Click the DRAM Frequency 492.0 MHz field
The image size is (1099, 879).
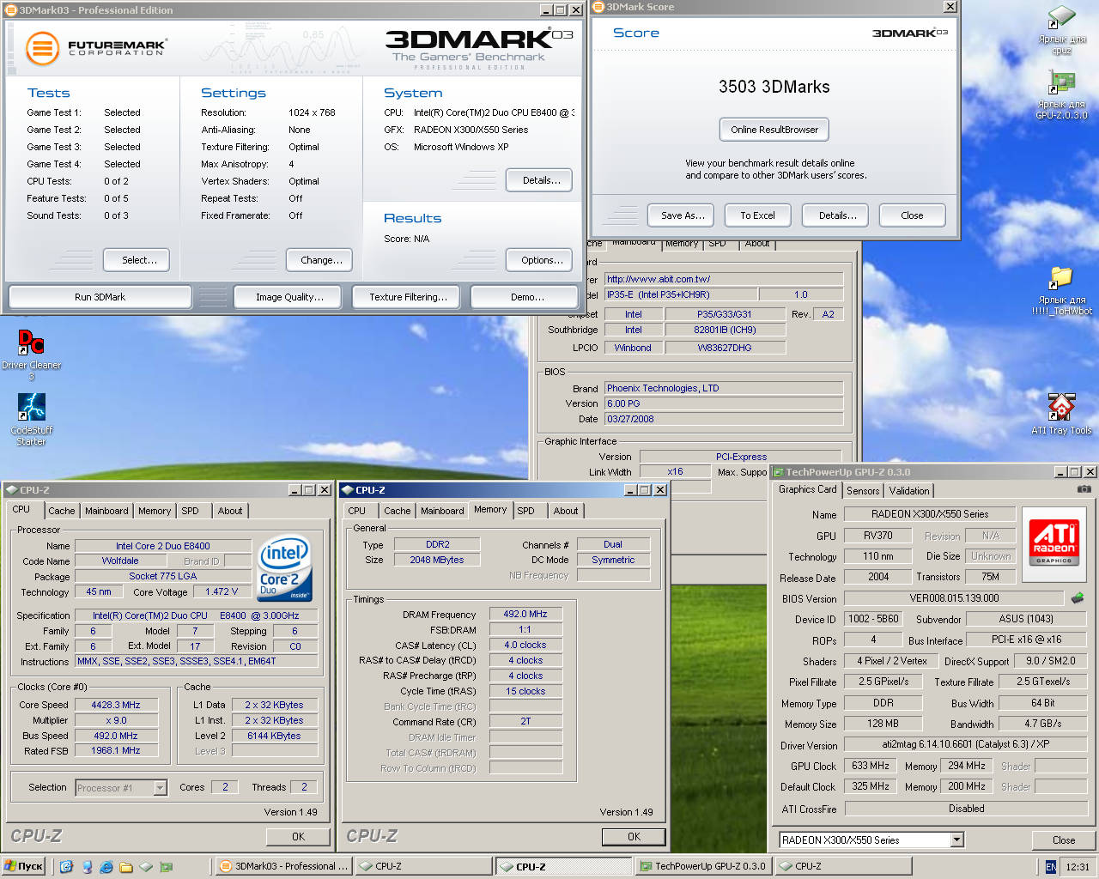pos(525,614)
